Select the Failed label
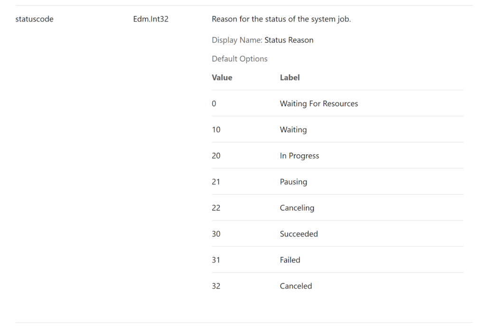The image size is (486, 329). click(x=290, y=260)
